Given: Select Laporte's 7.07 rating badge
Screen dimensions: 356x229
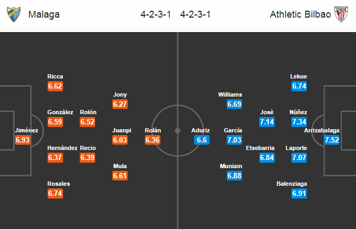Looking at the screenshot, I should (299, 157).
